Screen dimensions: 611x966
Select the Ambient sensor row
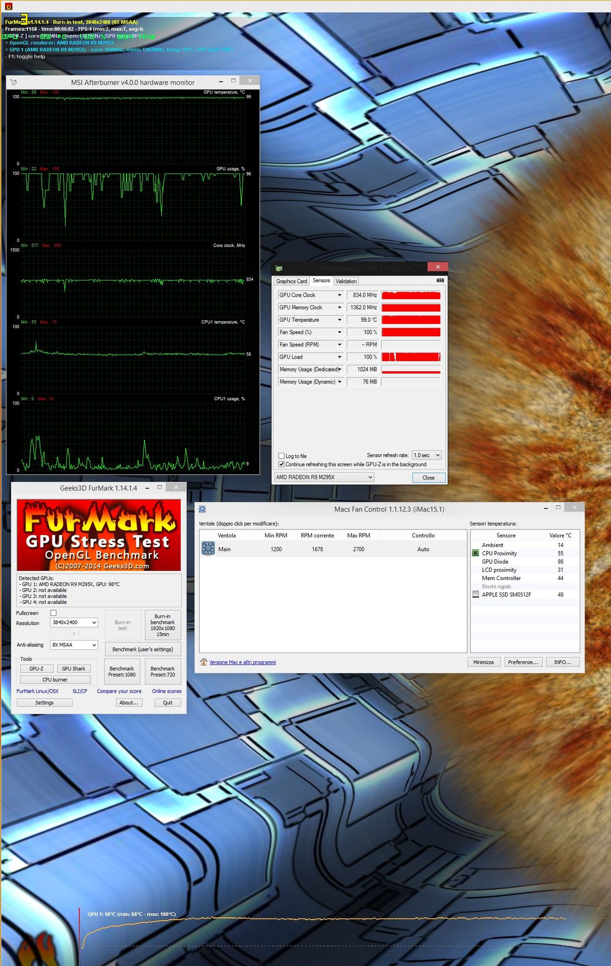[525, 545]
